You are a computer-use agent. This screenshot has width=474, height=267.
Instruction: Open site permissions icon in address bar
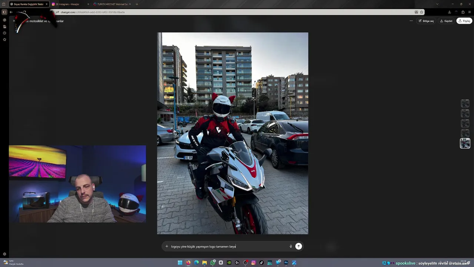coord(57,12)
